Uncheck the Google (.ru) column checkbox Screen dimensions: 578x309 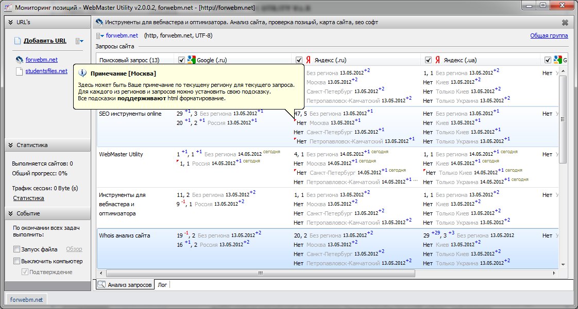point(181,60)
